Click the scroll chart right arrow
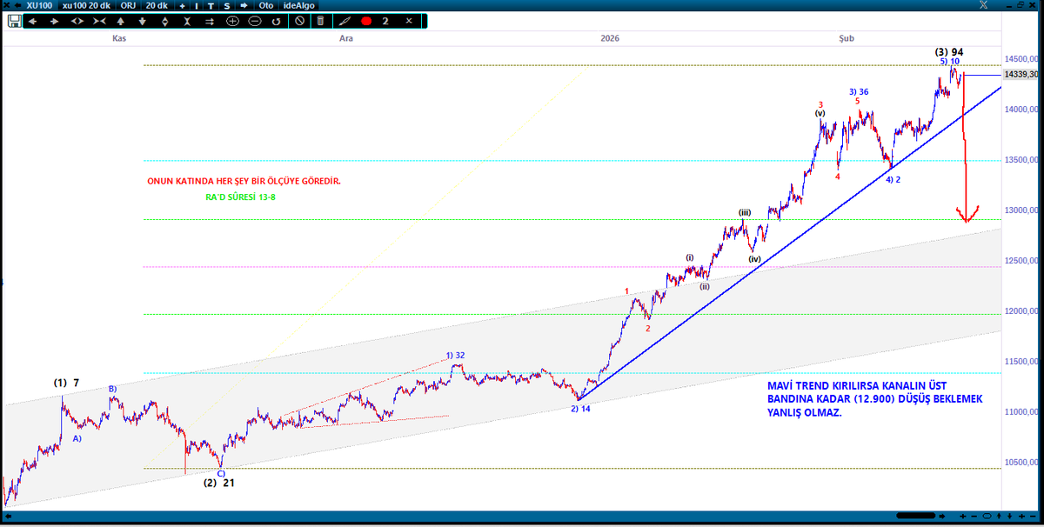This screenshot has height=527, width=1044. [54, 21]
